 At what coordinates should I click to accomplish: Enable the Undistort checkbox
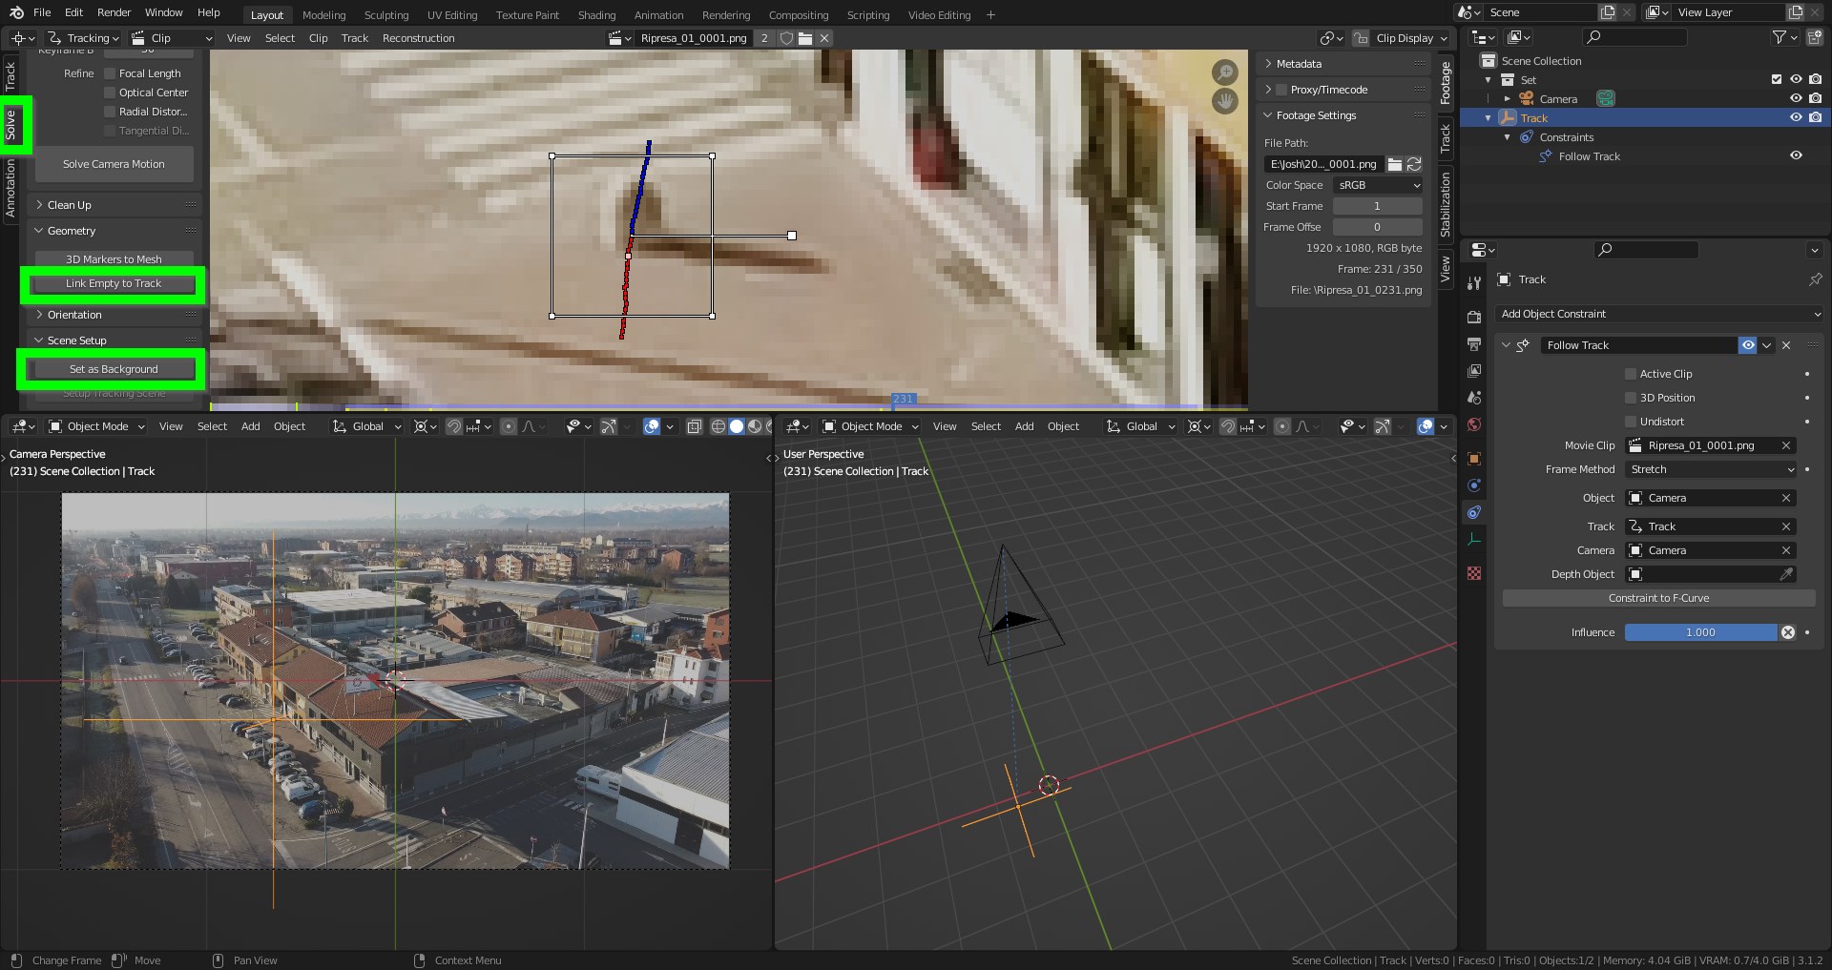[x=1631, y=422]
